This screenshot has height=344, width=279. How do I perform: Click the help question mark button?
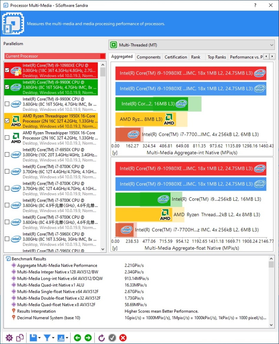click(x=255, y=5)
